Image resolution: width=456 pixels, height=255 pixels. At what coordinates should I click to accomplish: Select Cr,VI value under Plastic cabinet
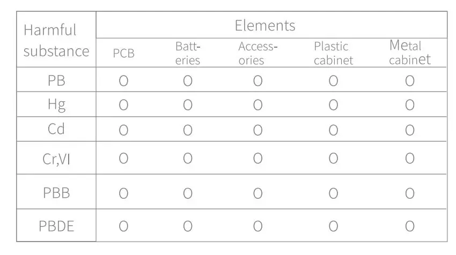click(333, 158)
